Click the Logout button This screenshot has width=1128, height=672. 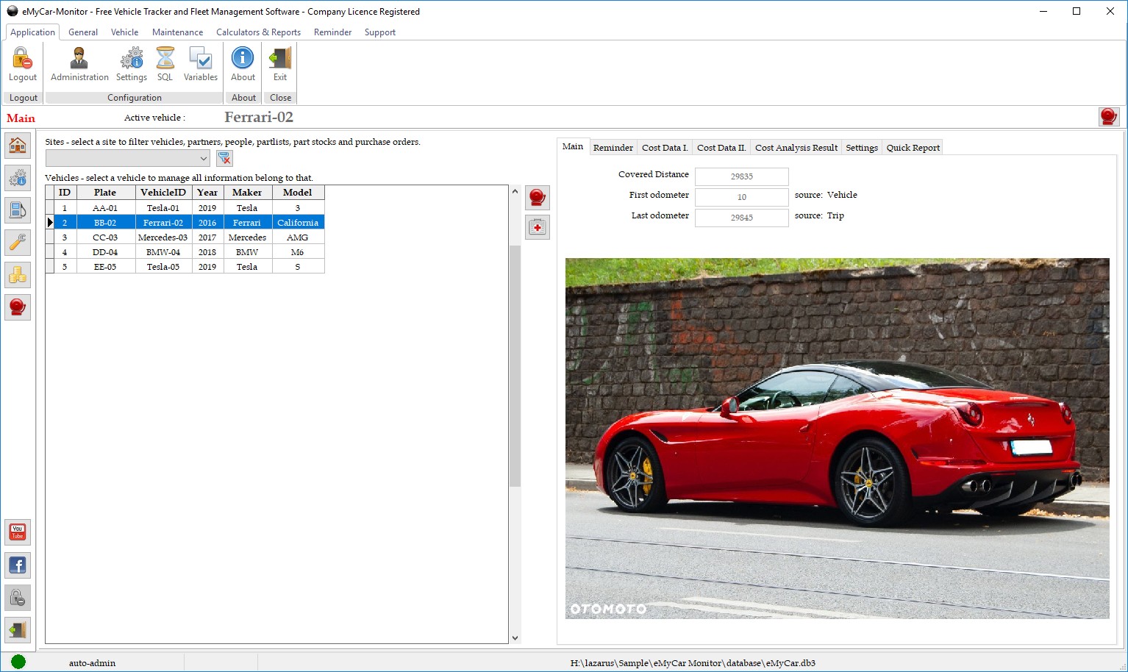tap(22, 62)
